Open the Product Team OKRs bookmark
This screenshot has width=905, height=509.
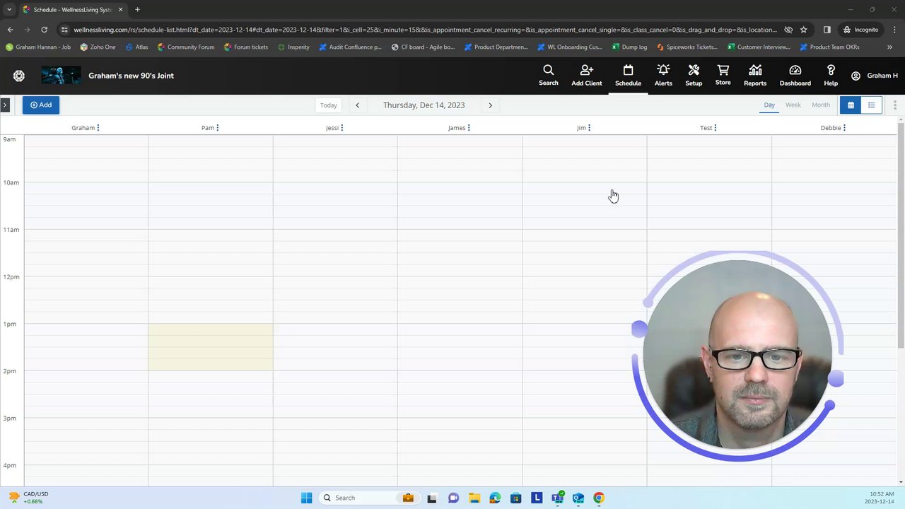[x=830, y=47]
